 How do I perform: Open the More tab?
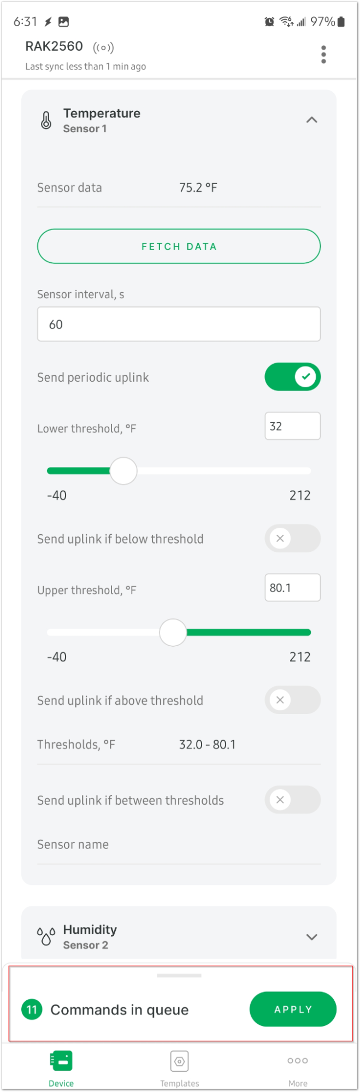coord(298,1069)
